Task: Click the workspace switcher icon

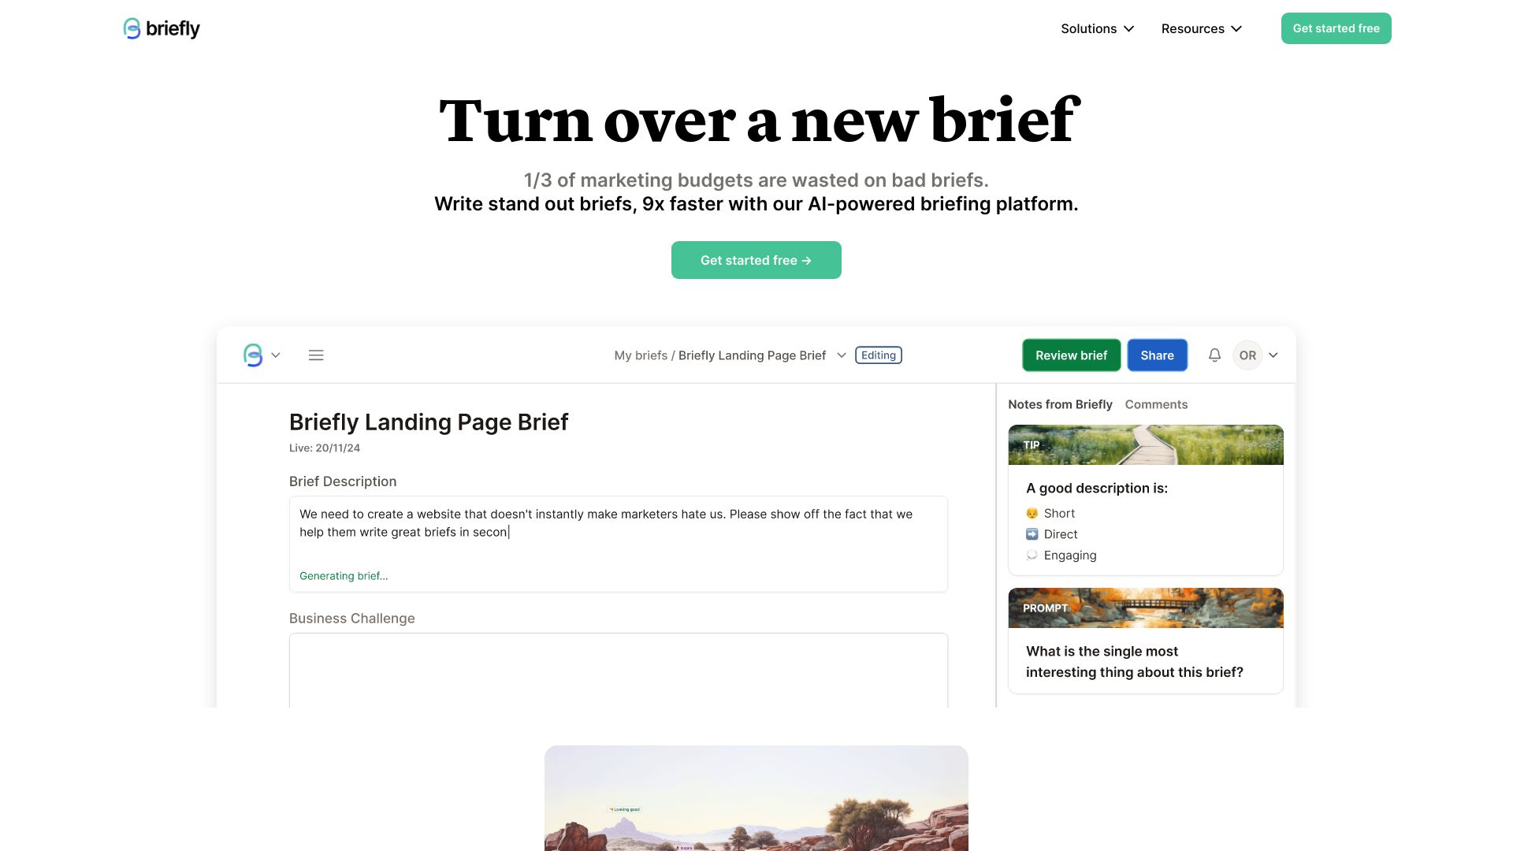Action: point(262,355)
